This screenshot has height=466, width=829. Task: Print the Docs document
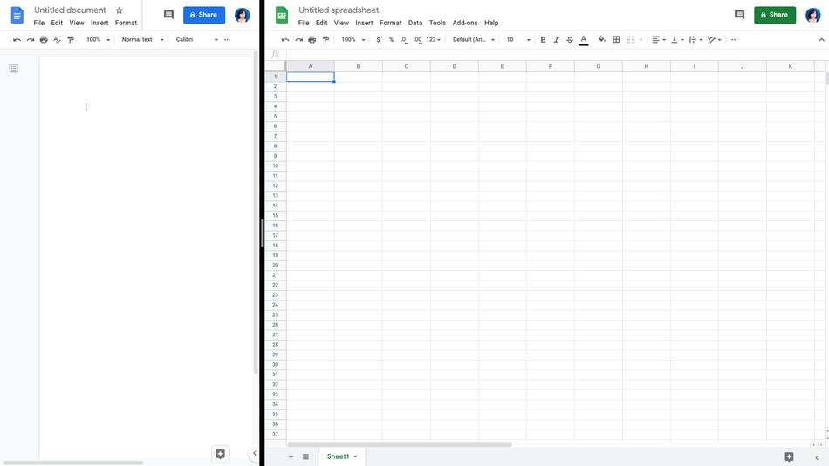[x=44, y=39]
